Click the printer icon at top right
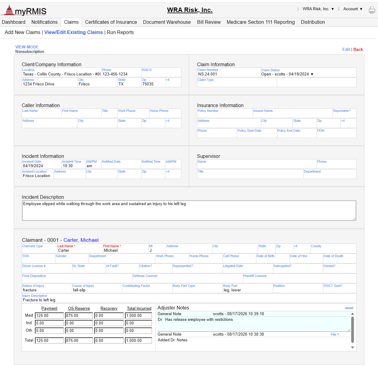 [x=372, y=10]
